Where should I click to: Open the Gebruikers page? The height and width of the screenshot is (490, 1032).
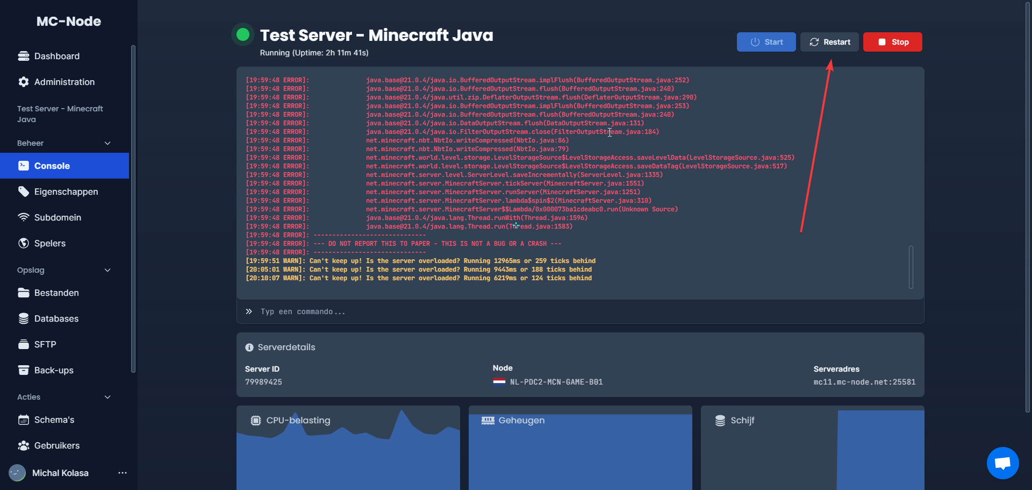tap(64, 445)
